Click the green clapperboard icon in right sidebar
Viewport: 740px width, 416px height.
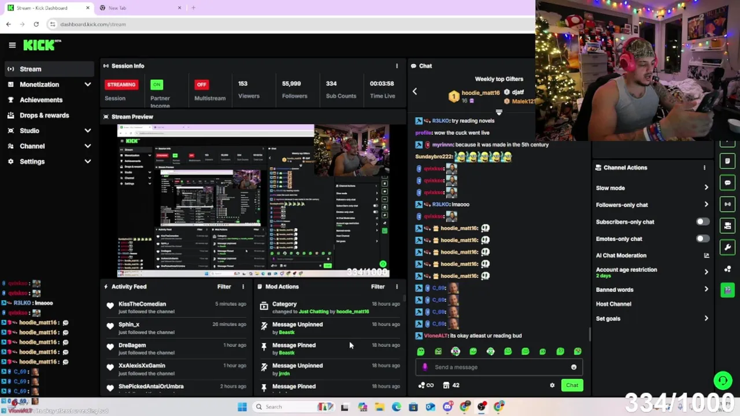click(x=728, y=290)
